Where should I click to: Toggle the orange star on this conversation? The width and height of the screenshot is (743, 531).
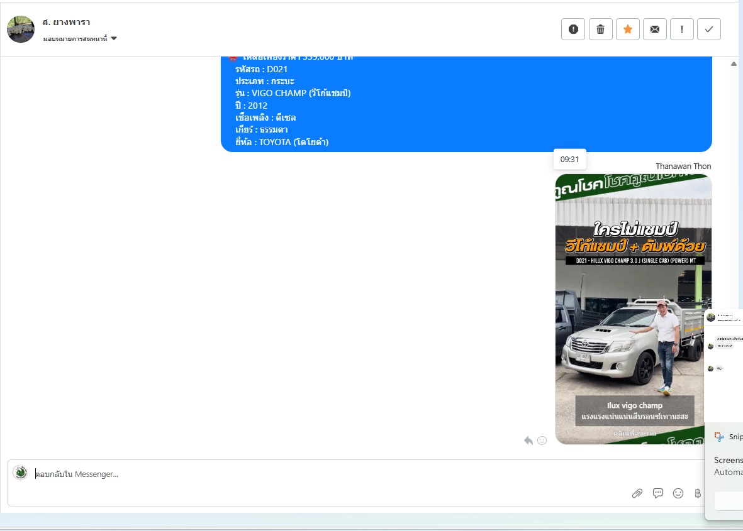pyautogui.click(x=628, y=30)
